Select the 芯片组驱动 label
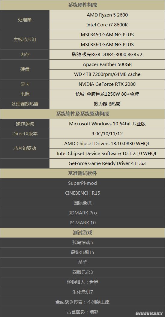 (x=25, y=148)
